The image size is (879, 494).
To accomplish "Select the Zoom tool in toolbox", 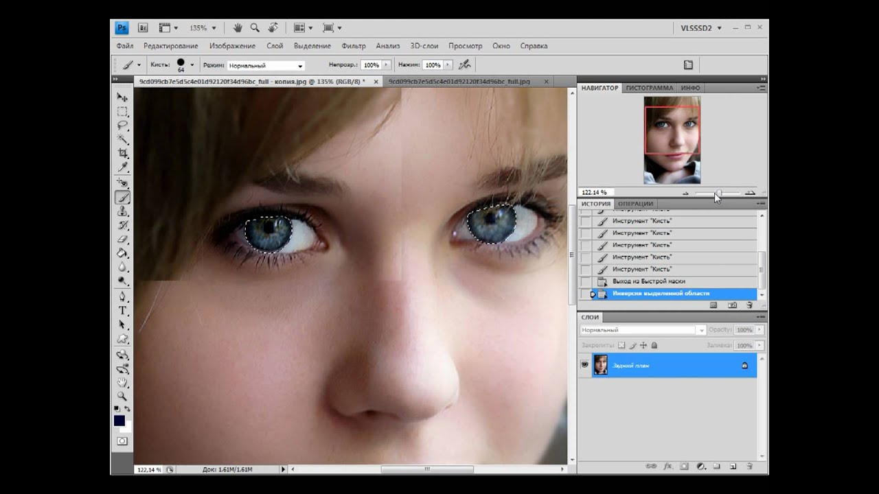I will pyautogui.click(x=122, y=397).
